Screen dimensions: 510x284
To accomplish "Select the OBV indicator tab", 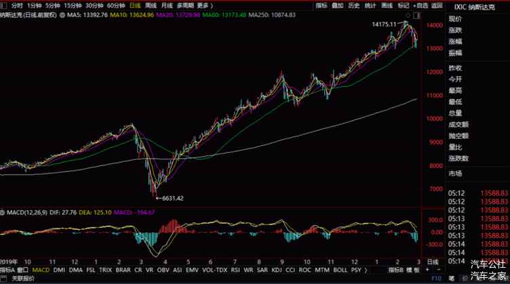I will click(163, 270).
